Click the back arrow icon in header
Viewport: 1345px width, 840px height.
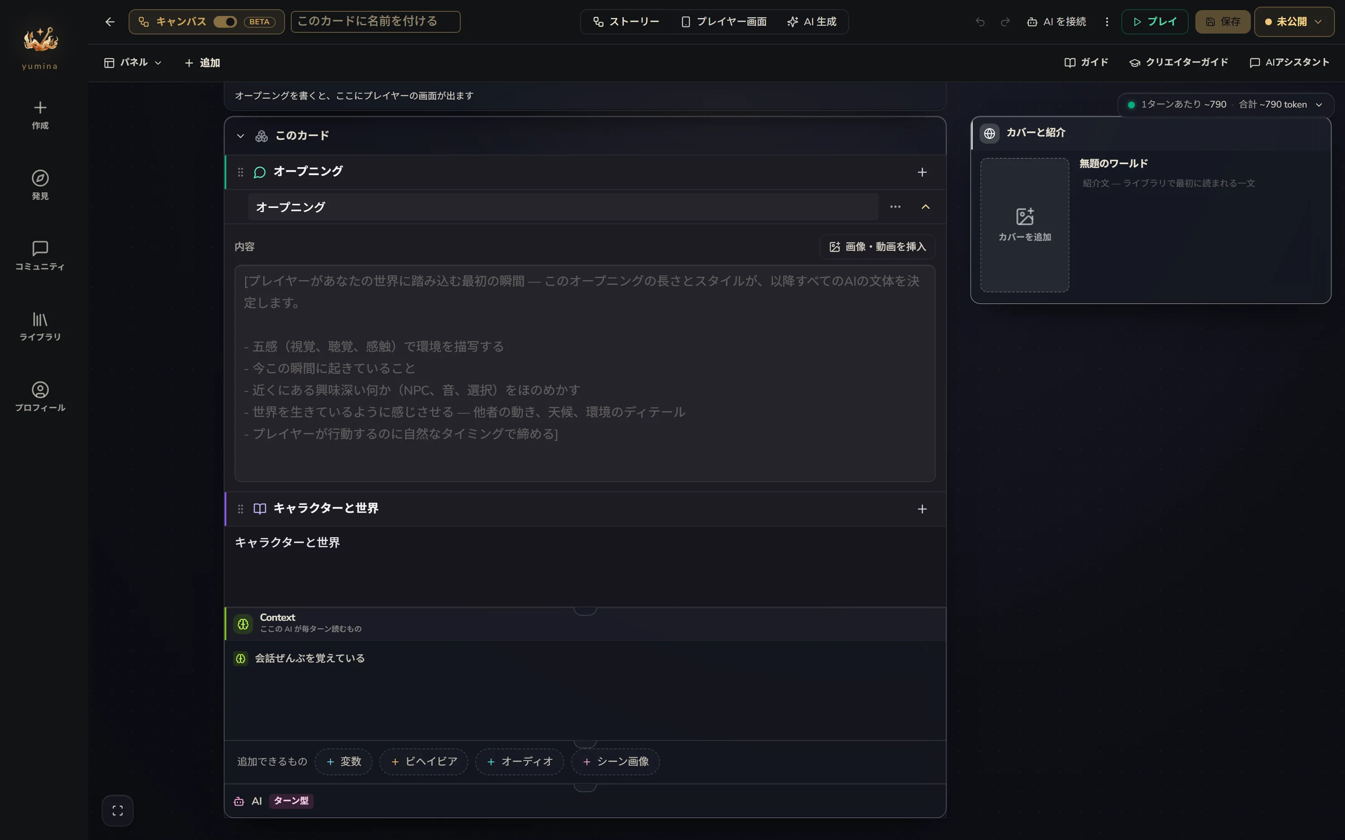click(110, 22)
